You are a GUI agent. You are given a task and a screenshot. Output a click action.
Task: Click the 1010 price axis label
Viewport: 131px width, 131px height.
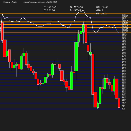tap(124, 102)
